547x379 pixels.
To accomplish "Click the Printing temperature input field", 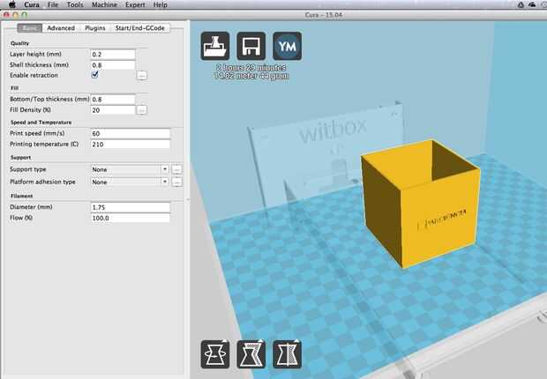I will tap(131, 145).
